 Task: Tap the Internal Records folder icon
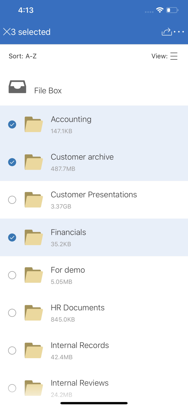coord(33,351)
